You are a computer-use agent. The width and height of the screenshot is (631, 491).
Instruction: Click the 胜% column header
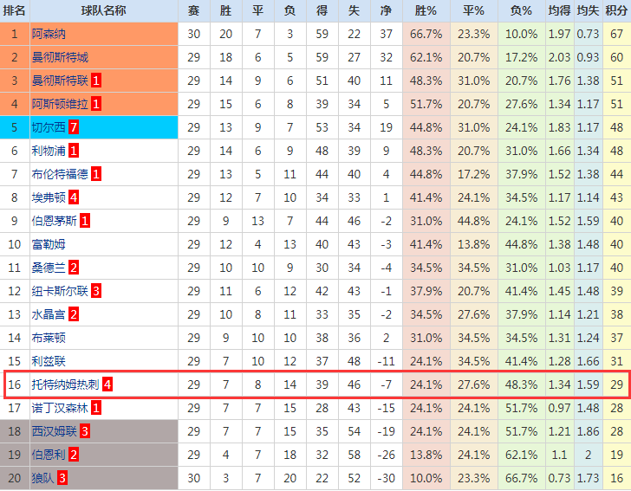tap(426, 11)
